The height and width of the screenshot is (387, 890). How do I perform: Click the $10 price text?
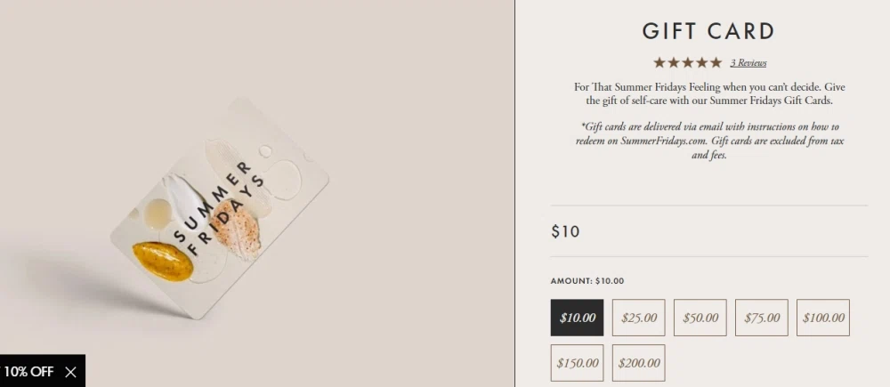[x=565, y=231]
